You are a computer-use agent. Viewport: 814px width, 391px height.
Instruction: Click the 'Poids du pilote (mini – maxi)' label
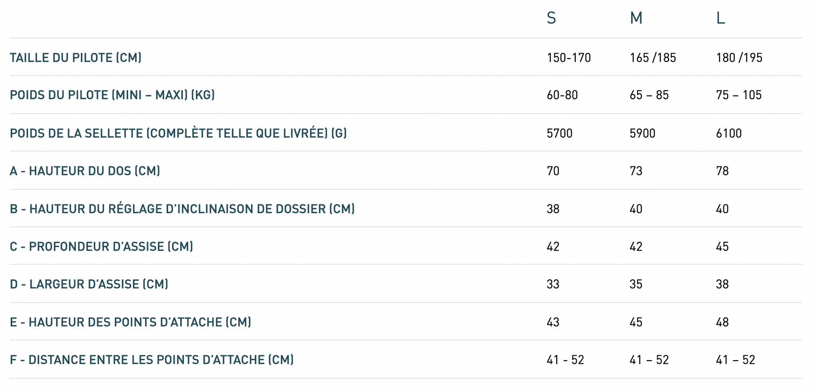click(x=112, y=95)
